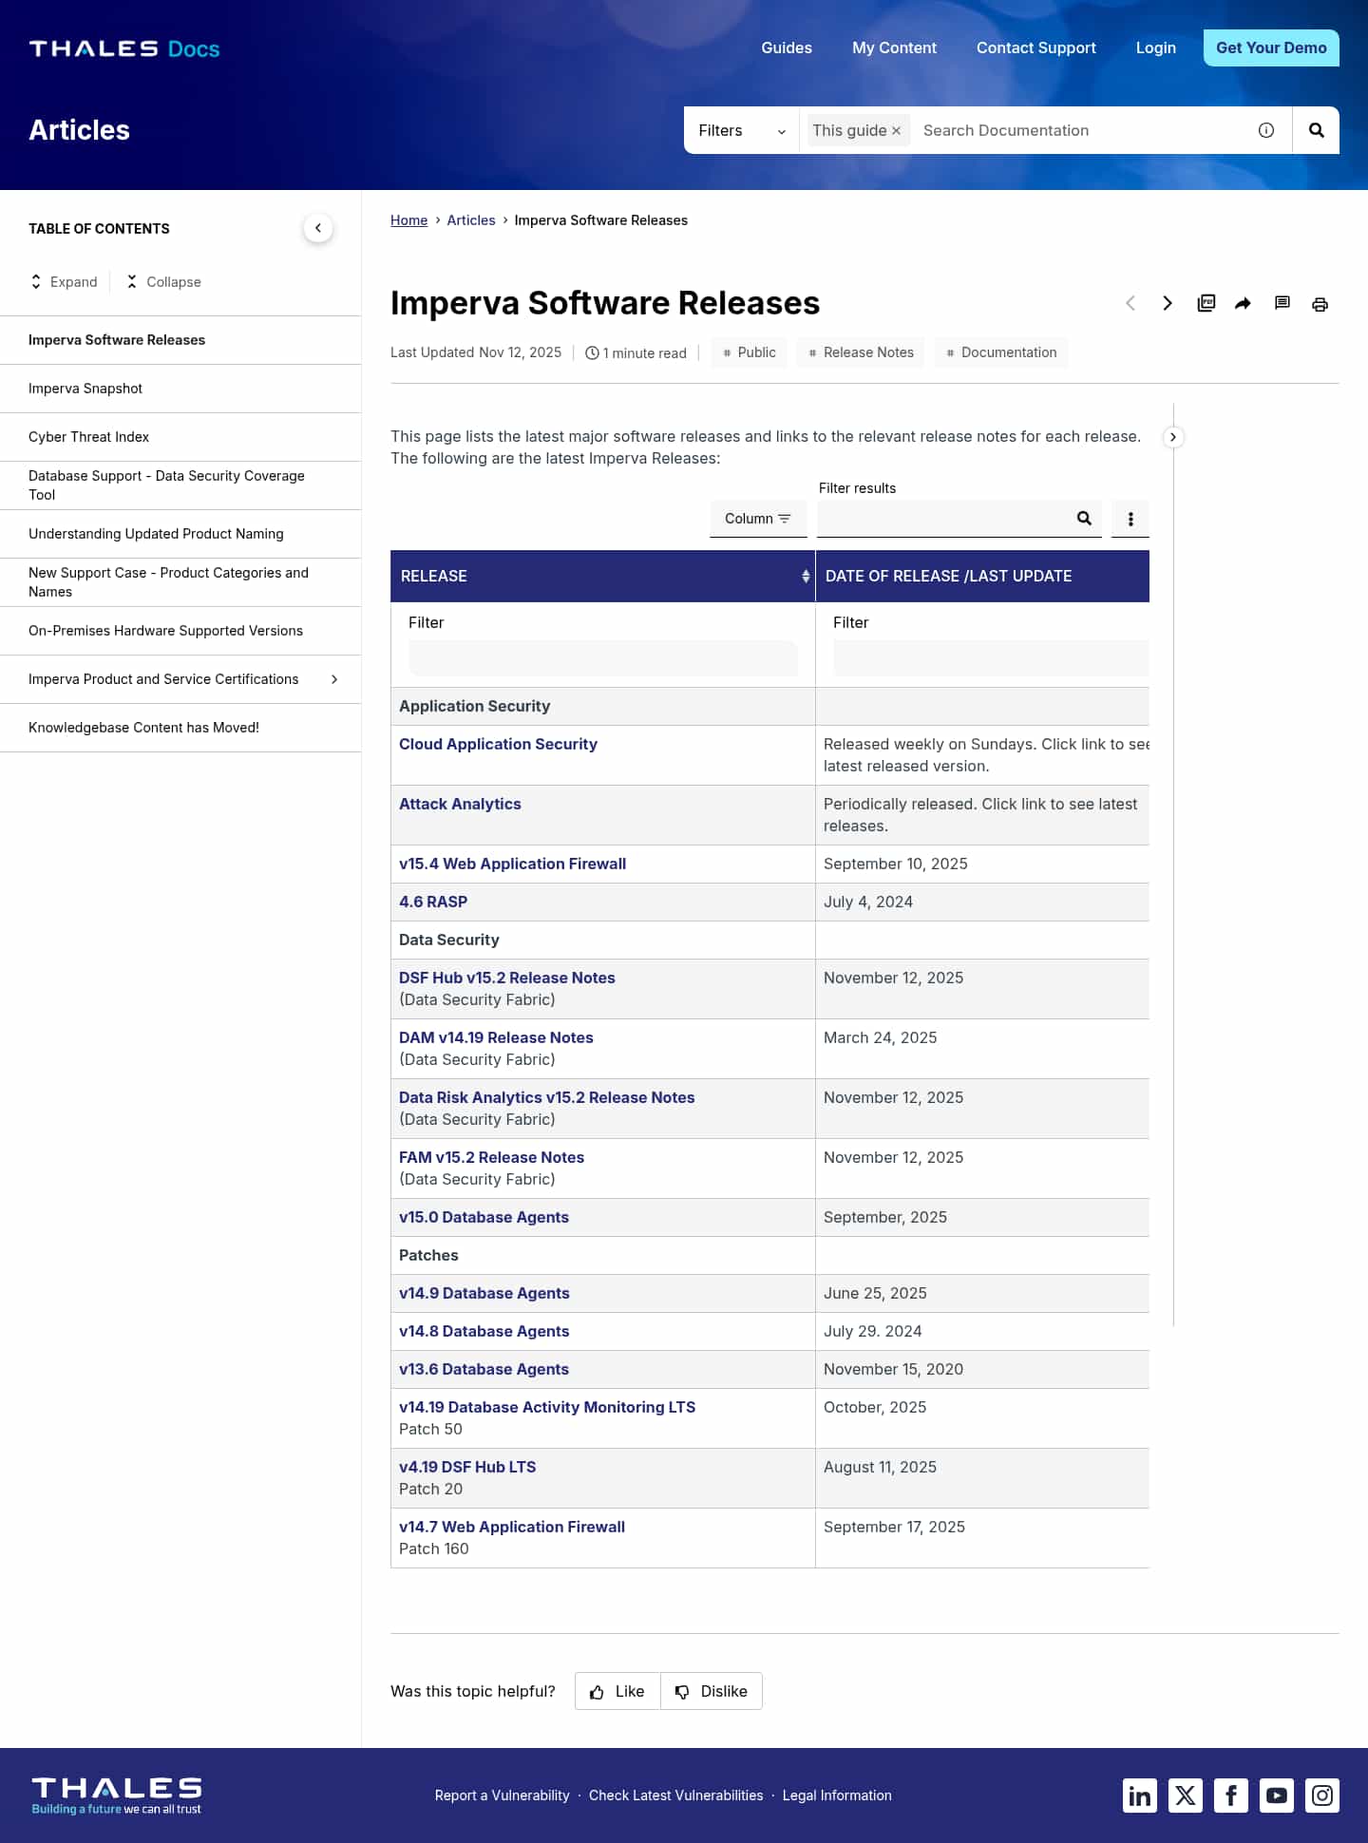Open v15.4 Web Application Firewall link
1368x1843 pixels.
click(512, 864)
